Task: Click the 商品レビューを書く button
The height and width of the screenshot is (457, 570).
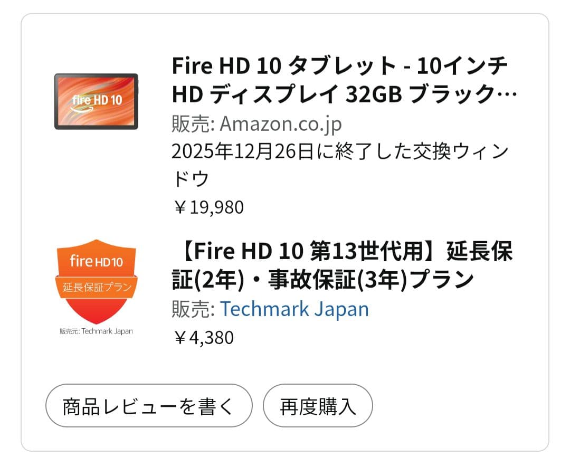Action: (x=148, y=405)
